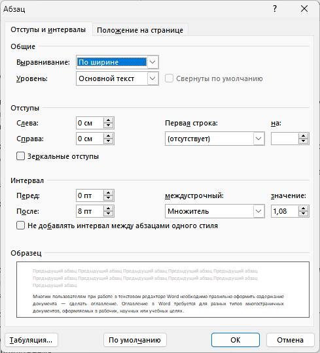Decrease the first line 'на' value arrow
The height and width of the screenshot is (353, 320).
[304, 141]
